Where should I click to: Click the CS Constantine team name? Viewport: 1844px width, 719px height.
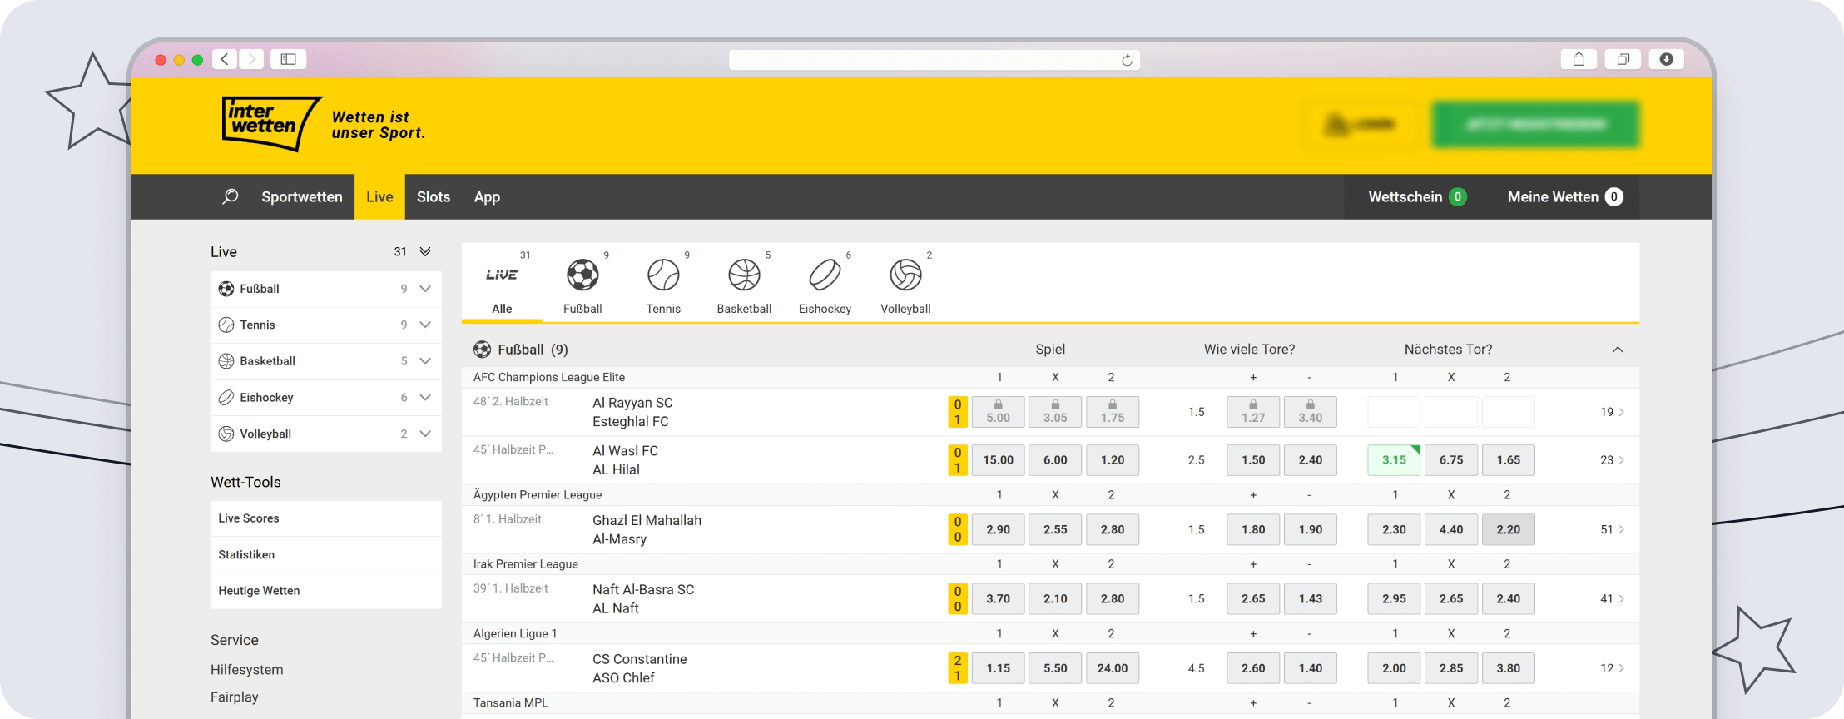pos(640,659)
